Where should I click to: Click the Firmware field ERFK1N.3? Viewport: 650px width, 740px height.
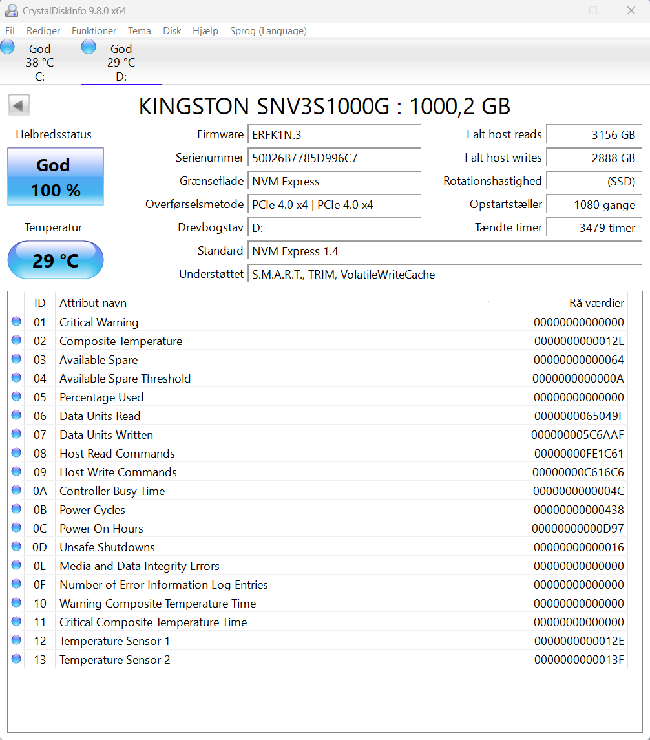click(334, 135)
